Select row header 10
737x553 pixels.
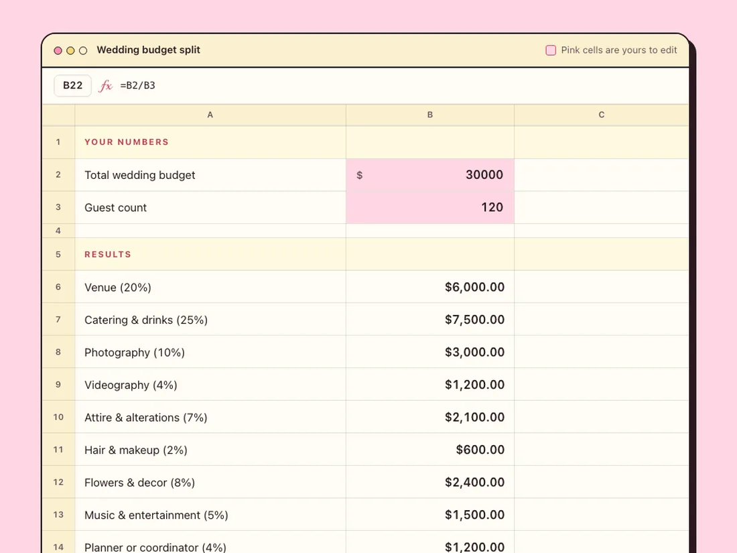58,417
